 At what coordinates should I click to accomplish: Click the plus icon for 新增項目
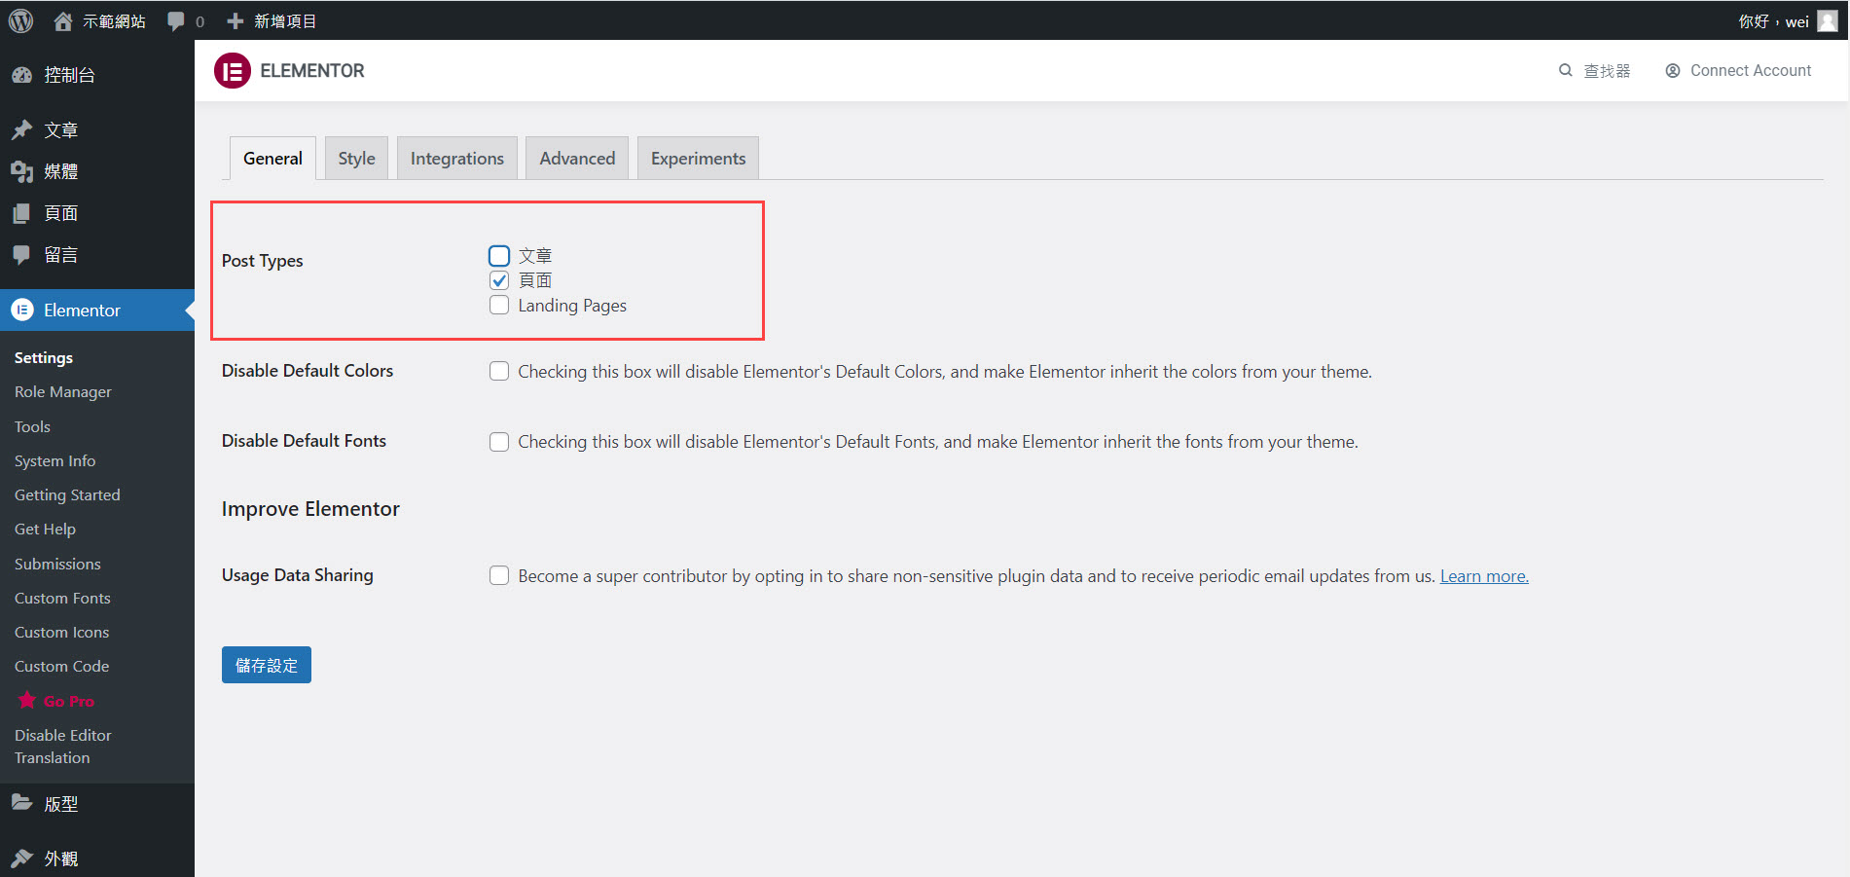click(235, 21)
